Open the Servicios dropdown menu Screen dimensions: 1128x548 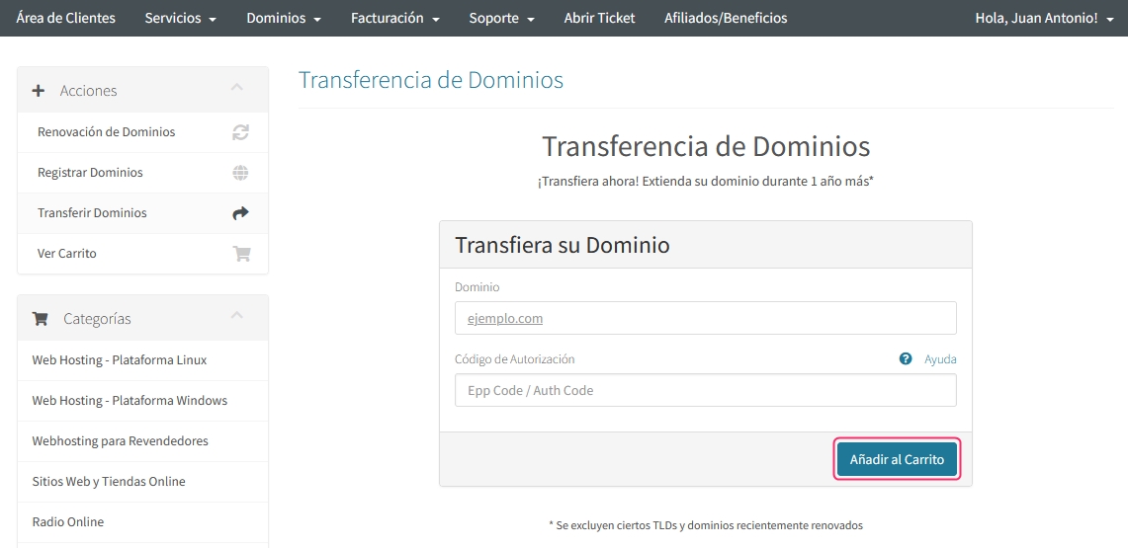[x=180, y=18]
